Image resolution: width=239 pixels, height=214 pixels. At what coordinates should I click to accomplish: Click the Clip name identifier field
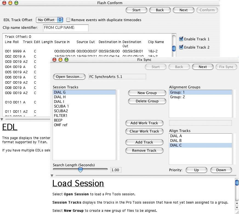pos(66,28)
